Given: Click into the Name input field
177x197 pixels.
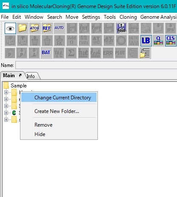Looking at the screenshot, I should [x=96, y=65].
